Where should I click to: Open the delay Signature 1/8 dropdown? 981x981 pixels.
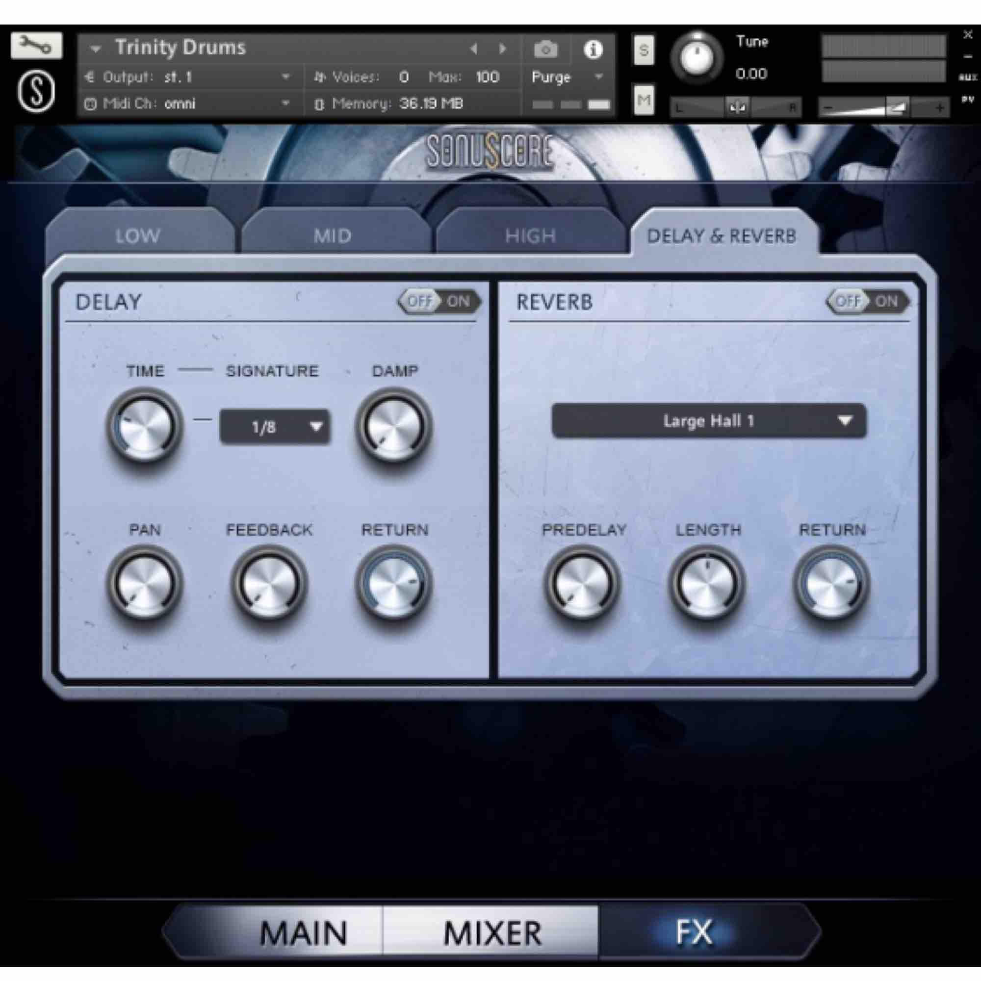click(275, 427)
